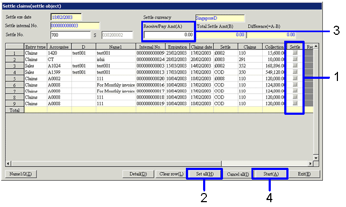Click the Settle currency field SingaporeD

220,18
